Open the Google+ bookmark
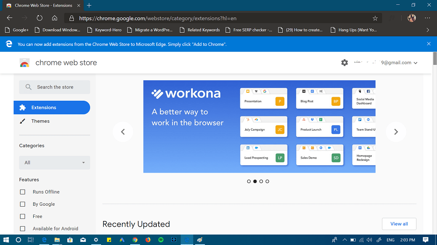Image resolution: width=437 pixels, height=245 pixels. 17,30
